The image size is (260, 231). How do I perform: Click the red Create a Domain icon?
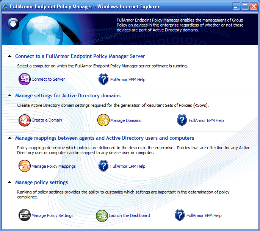click(25, 120)
